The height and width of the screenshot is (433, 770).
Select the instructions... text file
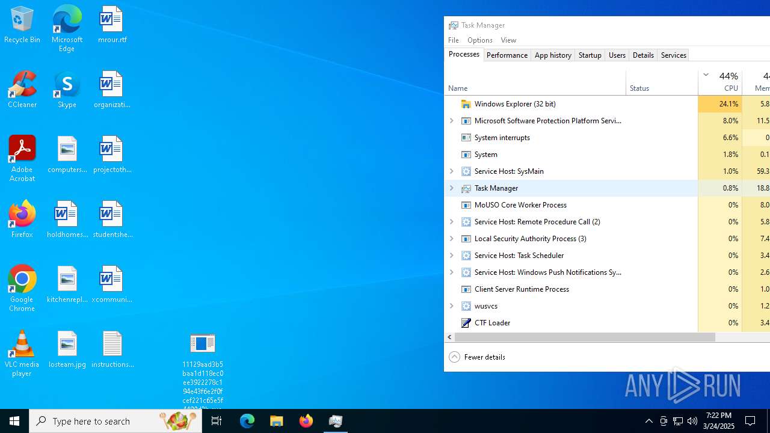pos(112,349)
